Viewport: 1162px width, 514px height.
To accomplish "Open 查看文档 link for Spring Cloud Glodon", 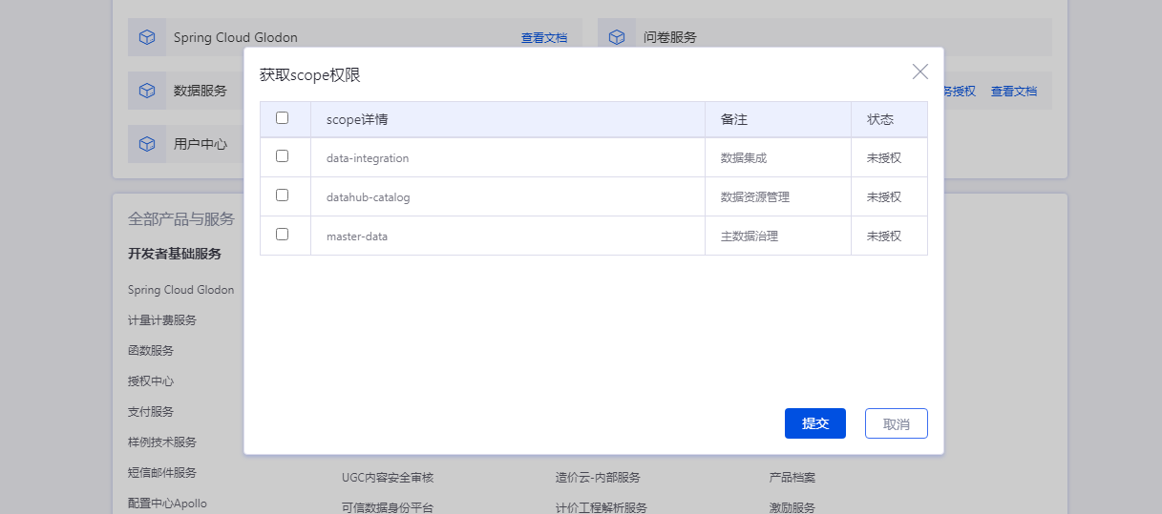I will coord(543,38).
